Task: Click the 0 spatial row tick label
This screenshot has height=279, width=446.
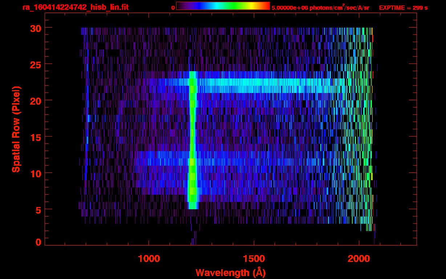Action: [x=38, y=242]
